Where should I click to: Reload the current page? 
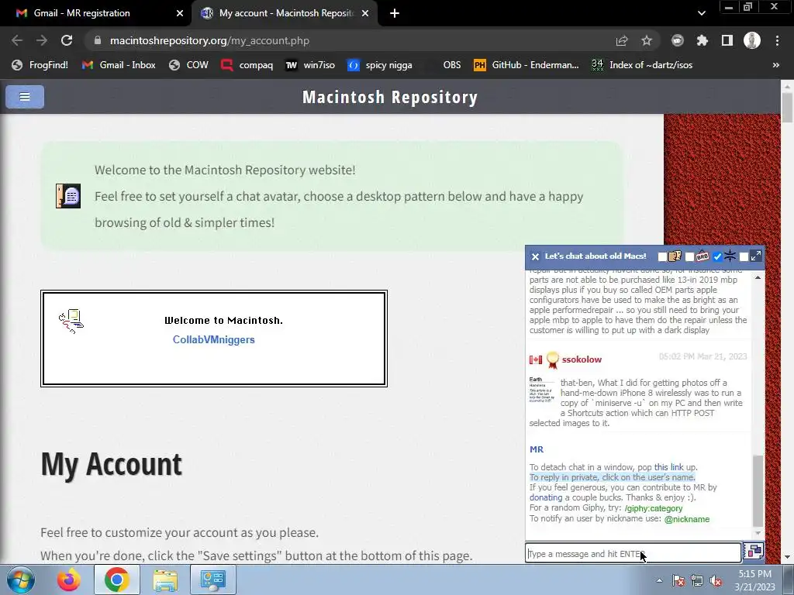point(67,40)
